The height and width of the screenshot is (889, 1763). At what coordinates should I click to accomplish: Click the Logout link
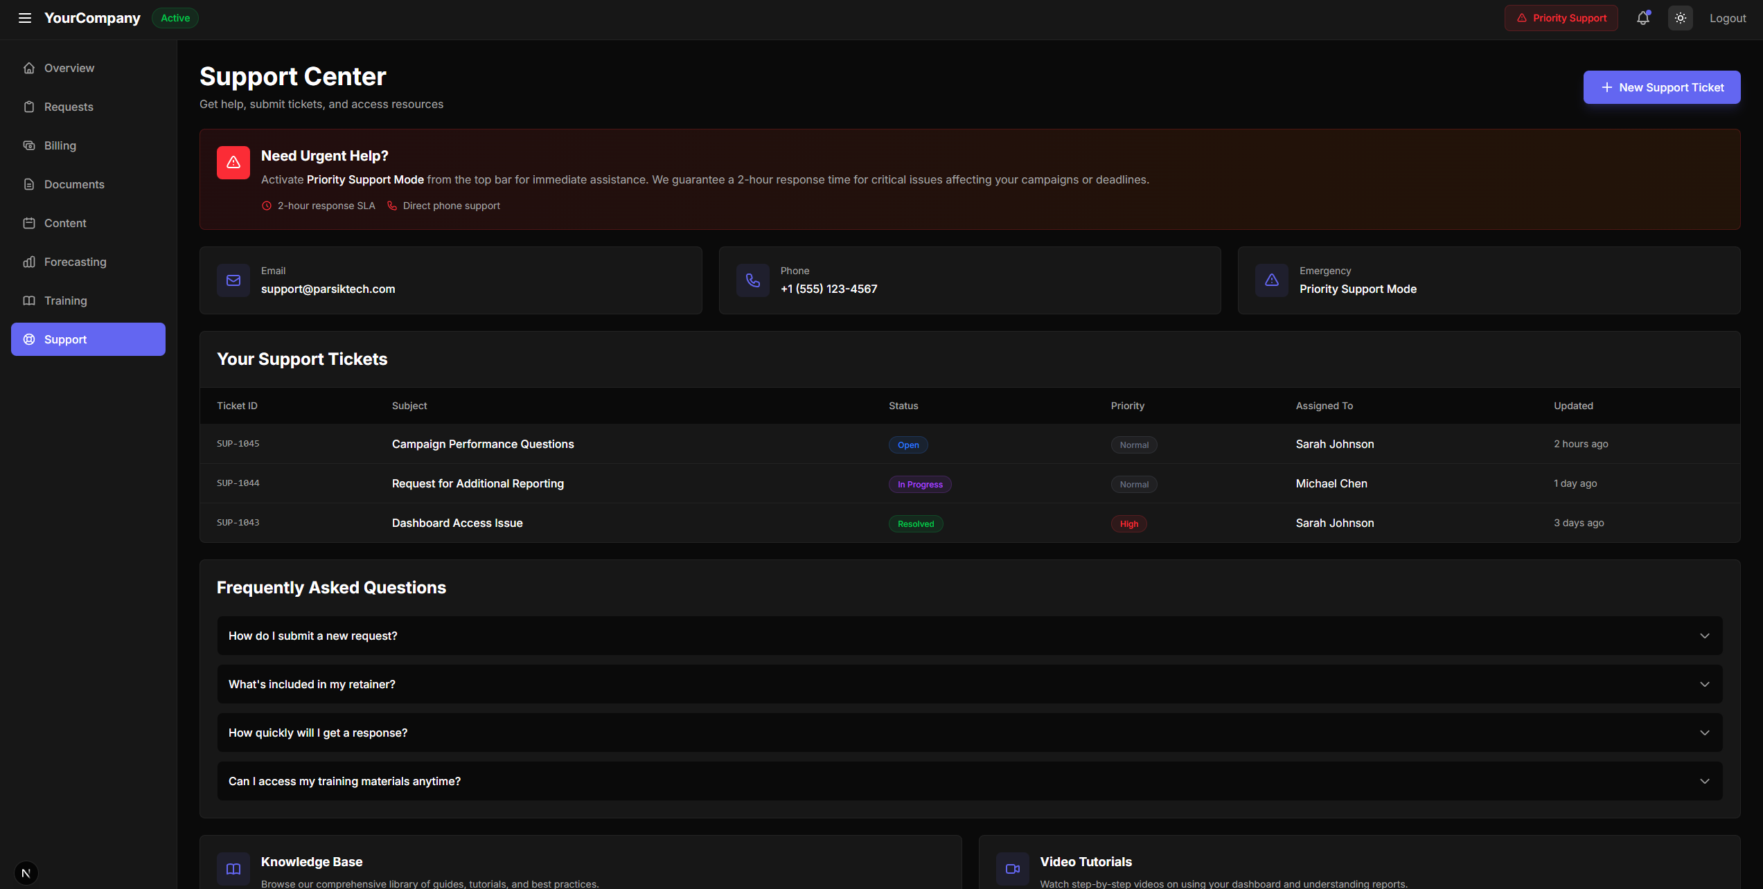coord(1727,18)
